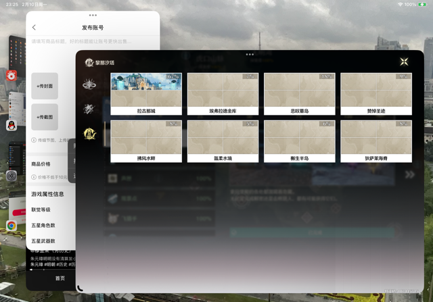Click the 5% progress on 氤柔水境
Viewport: 433px width, 302px height.
[250, 124]
